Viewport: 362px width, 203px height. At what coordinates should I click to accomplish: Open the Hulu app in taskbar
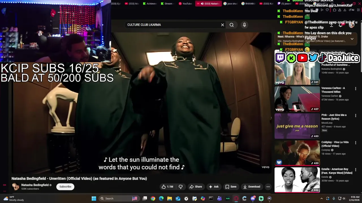(228, 198)
